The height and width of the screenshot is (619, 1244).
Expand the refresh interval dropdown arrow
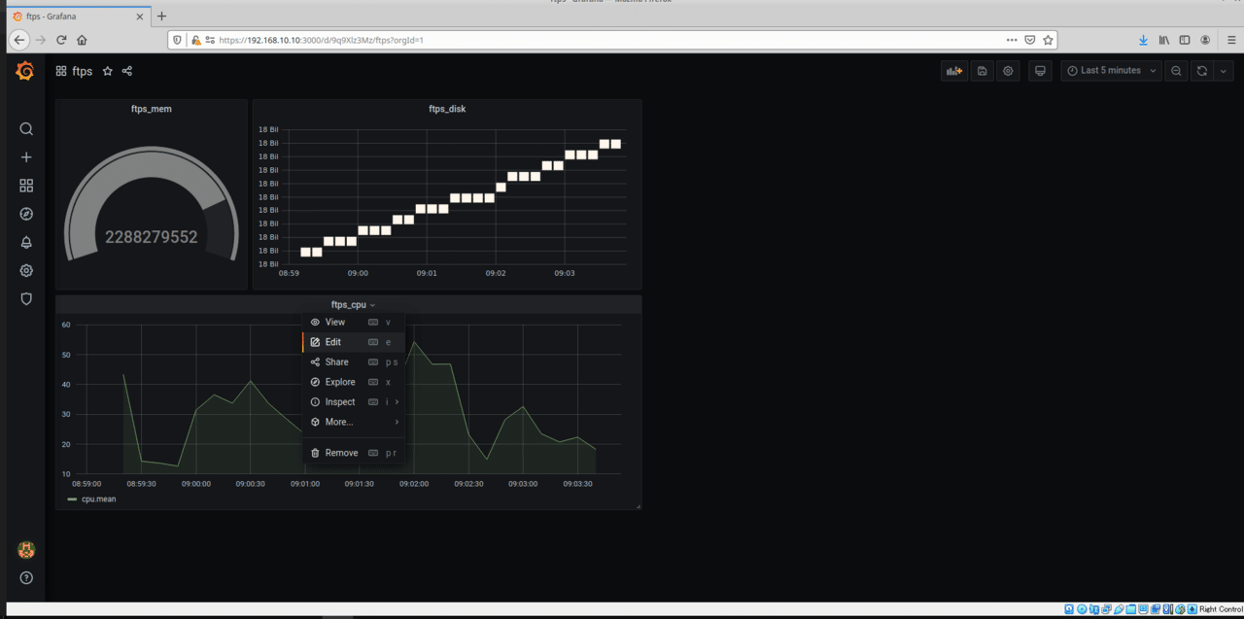tap(1224, 71)
